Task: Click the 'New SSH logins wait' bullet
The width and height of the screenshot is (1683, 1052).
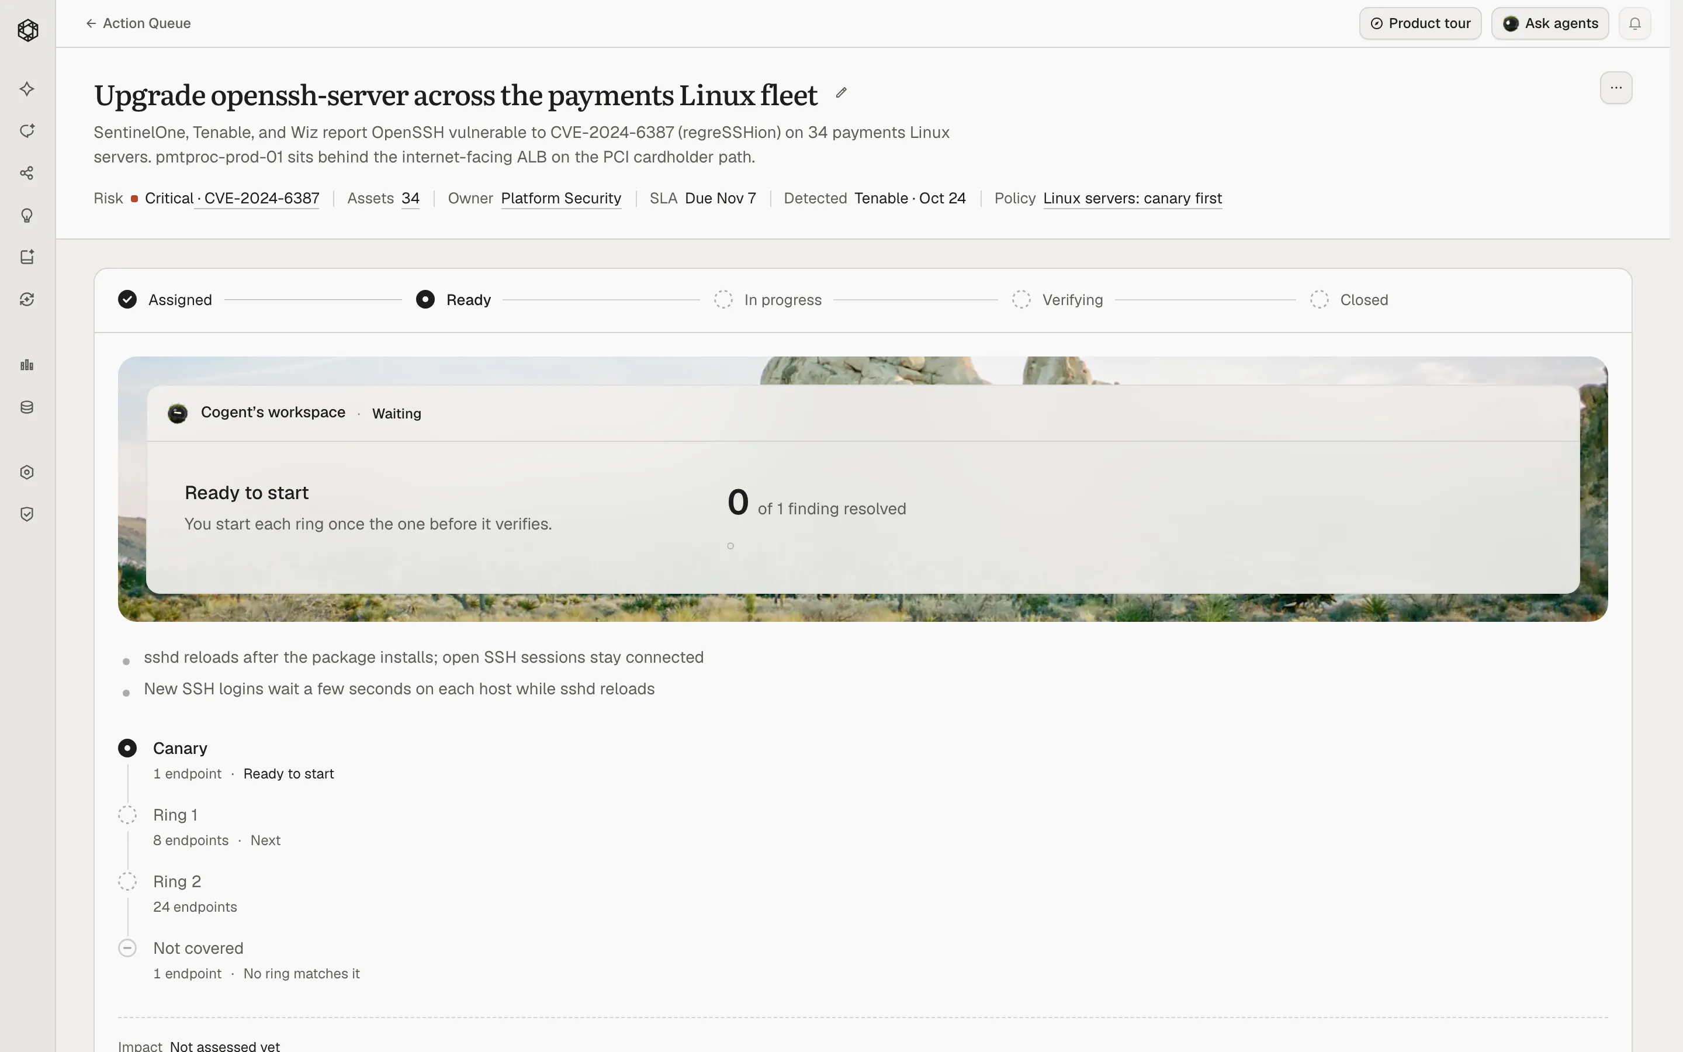Action: 399,689
